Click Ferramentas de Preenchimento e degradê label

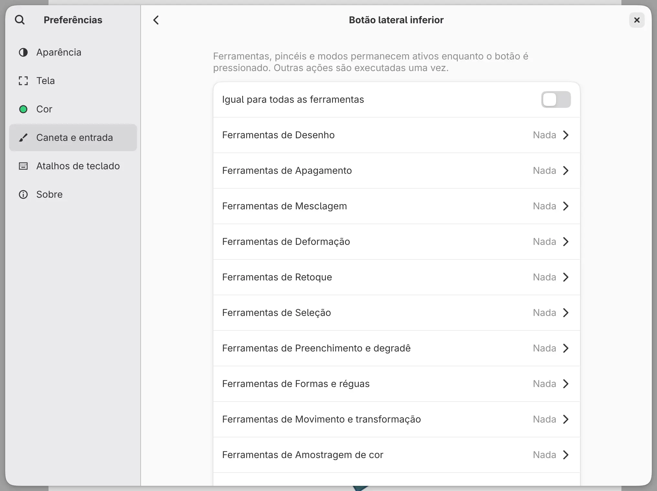click(316, 348)
